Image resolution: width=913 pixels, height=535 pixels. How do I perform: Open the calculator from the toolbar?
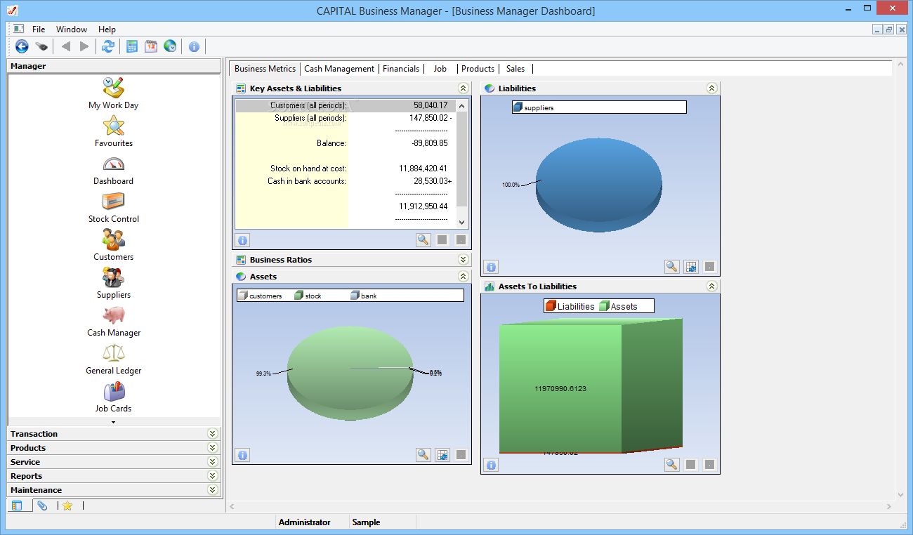point(132,46)
